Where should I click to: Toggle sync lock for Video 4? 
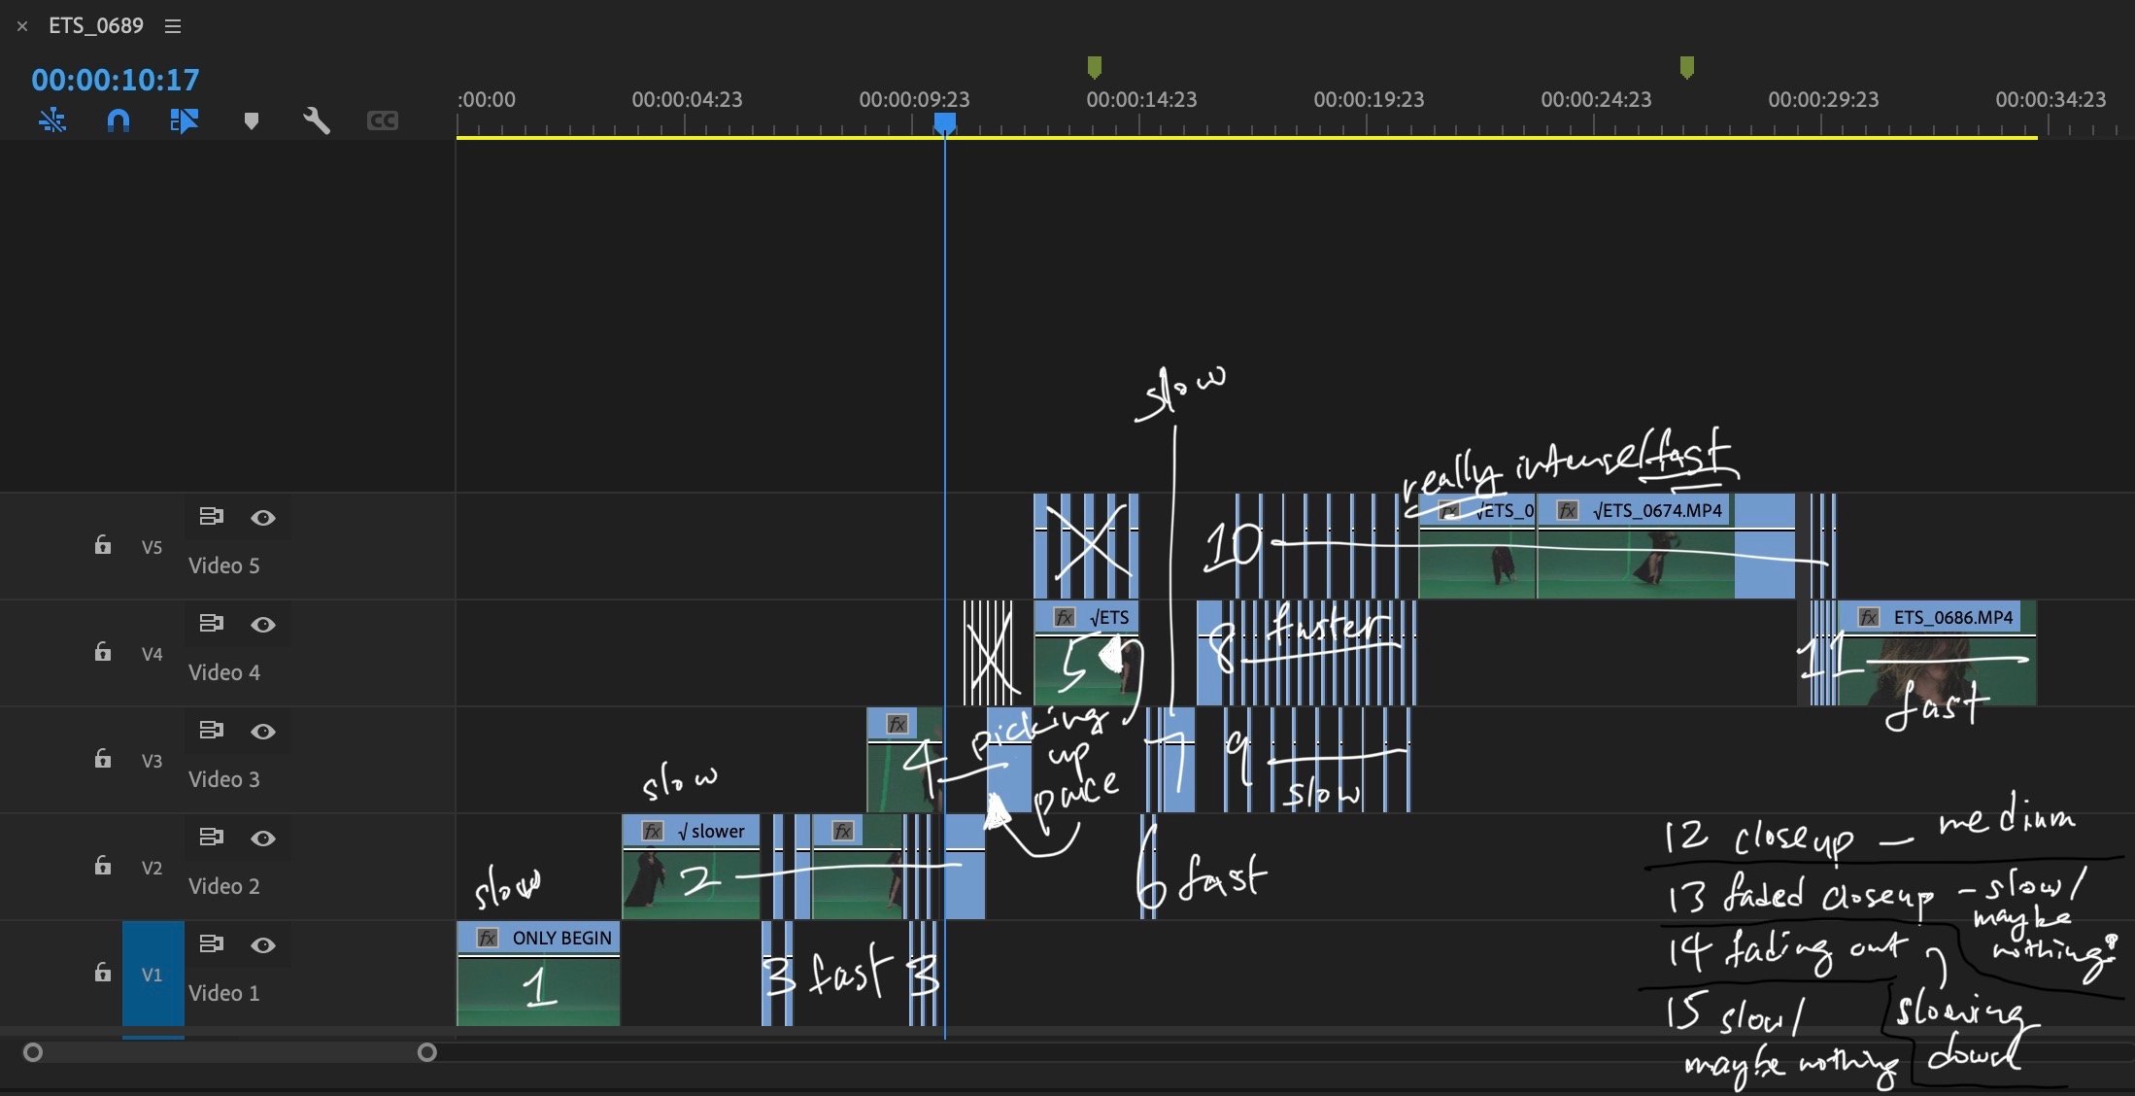pyautogui.click(x=211, y=624)
